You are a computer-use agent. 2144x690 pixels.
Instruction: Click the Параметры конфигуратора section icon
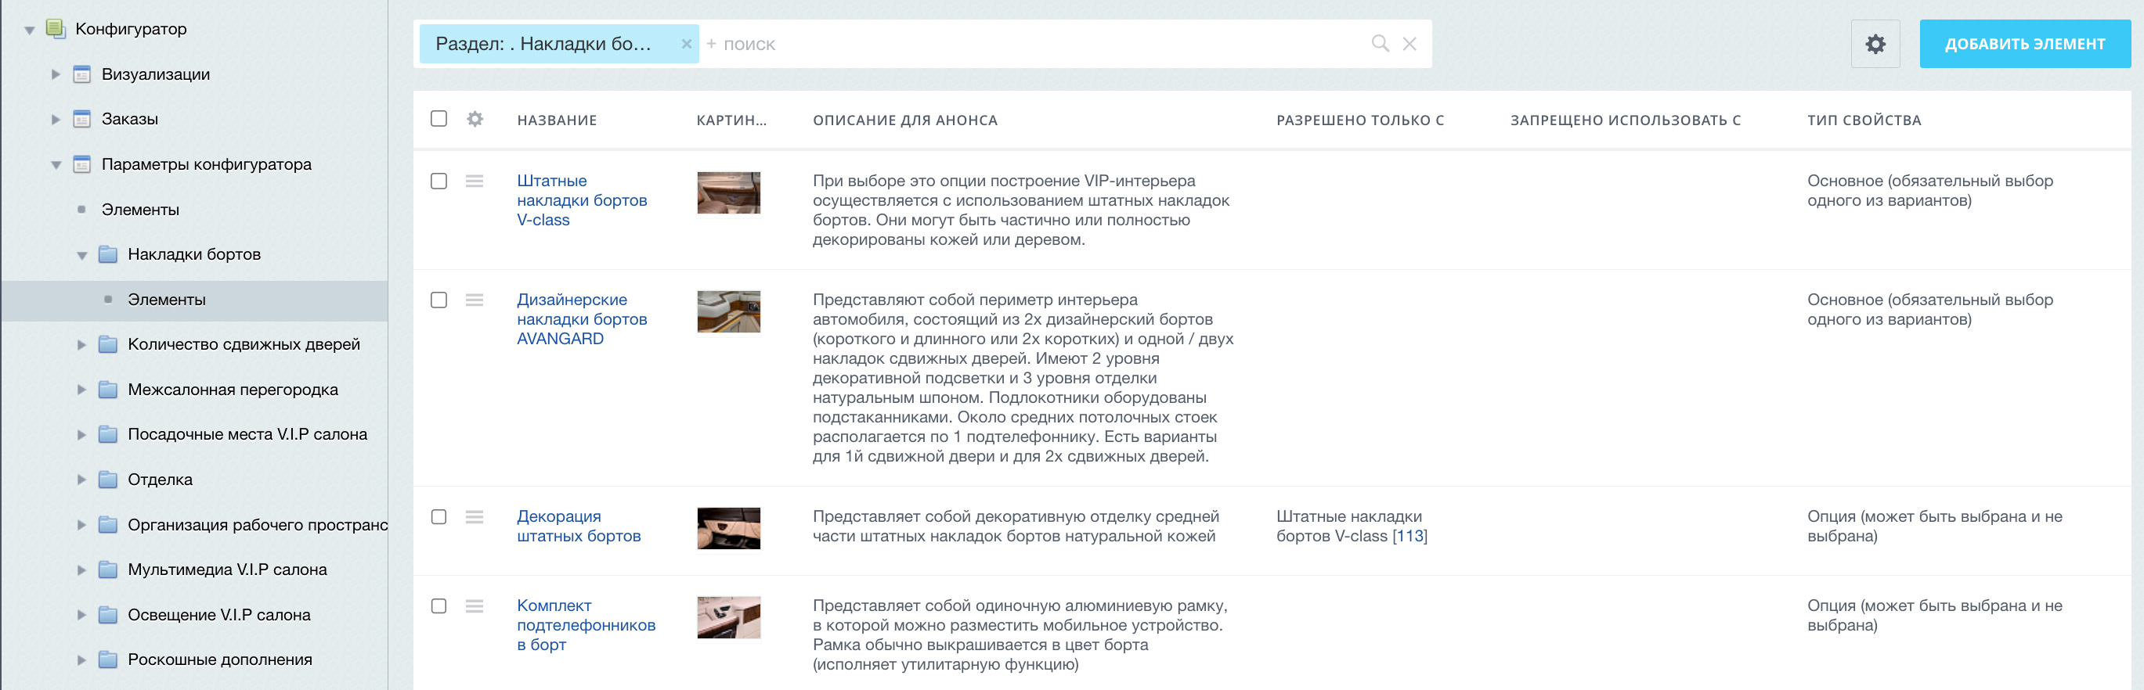pos(81,164)
